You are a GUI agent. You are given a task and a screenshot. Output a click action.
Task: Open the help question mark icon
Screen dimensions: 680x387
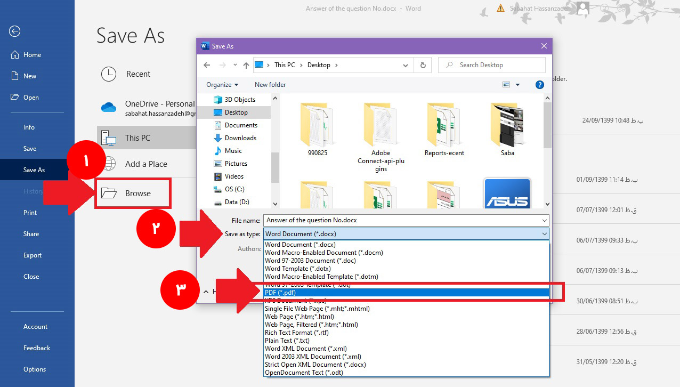click(x=539, y=85)
